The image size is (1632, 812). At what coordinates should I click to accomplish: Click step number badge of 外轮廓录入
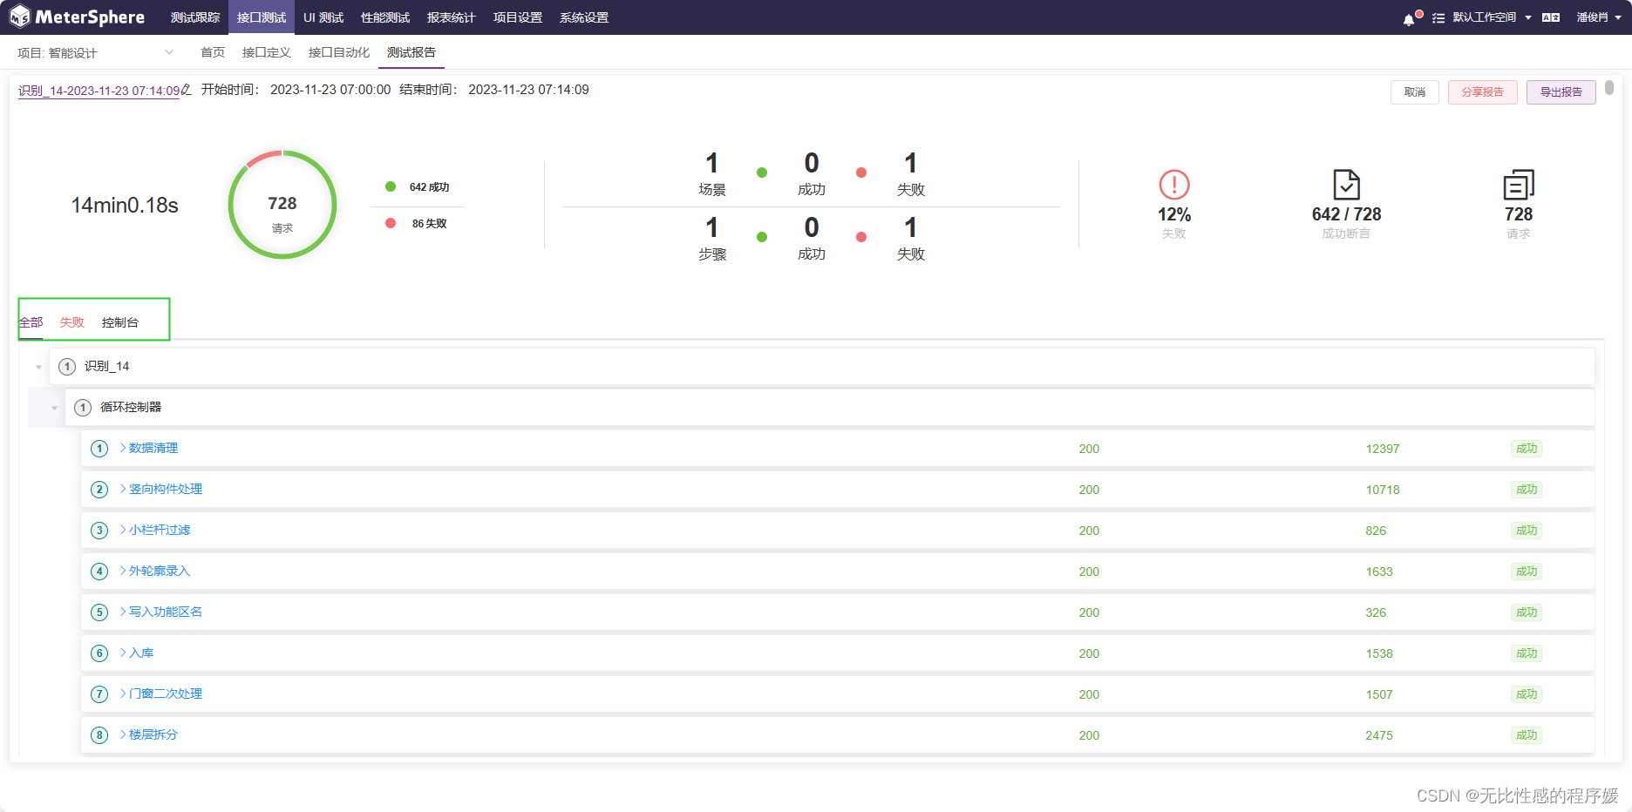tap(99, 572)
